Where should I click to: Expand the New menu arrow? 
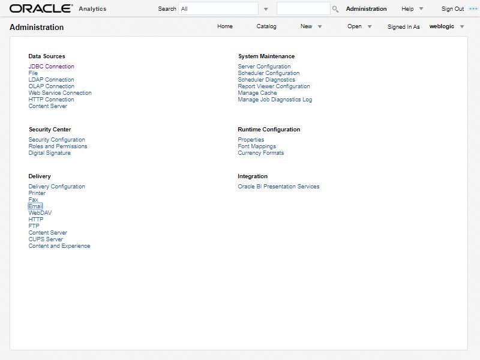pyautogui.click(x=320, y=26)
